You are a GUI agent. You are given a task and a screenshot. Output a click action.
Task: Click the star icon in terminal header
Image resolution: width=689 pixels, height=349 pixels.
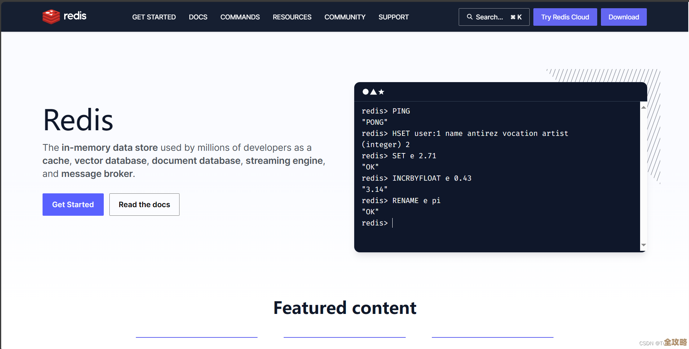(x=381, y=92)
